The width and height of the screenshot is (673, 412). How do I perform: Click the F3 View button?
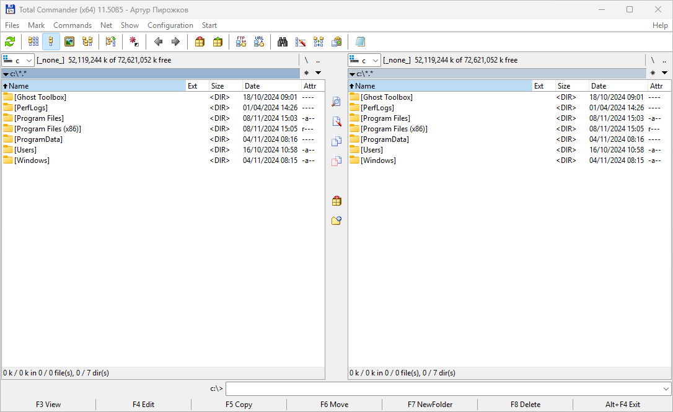(x=48, y=405)
